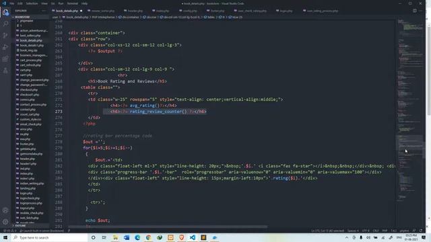Open the Run and Debug view
This screenshot has width=431, height=242.
[5, 47]
